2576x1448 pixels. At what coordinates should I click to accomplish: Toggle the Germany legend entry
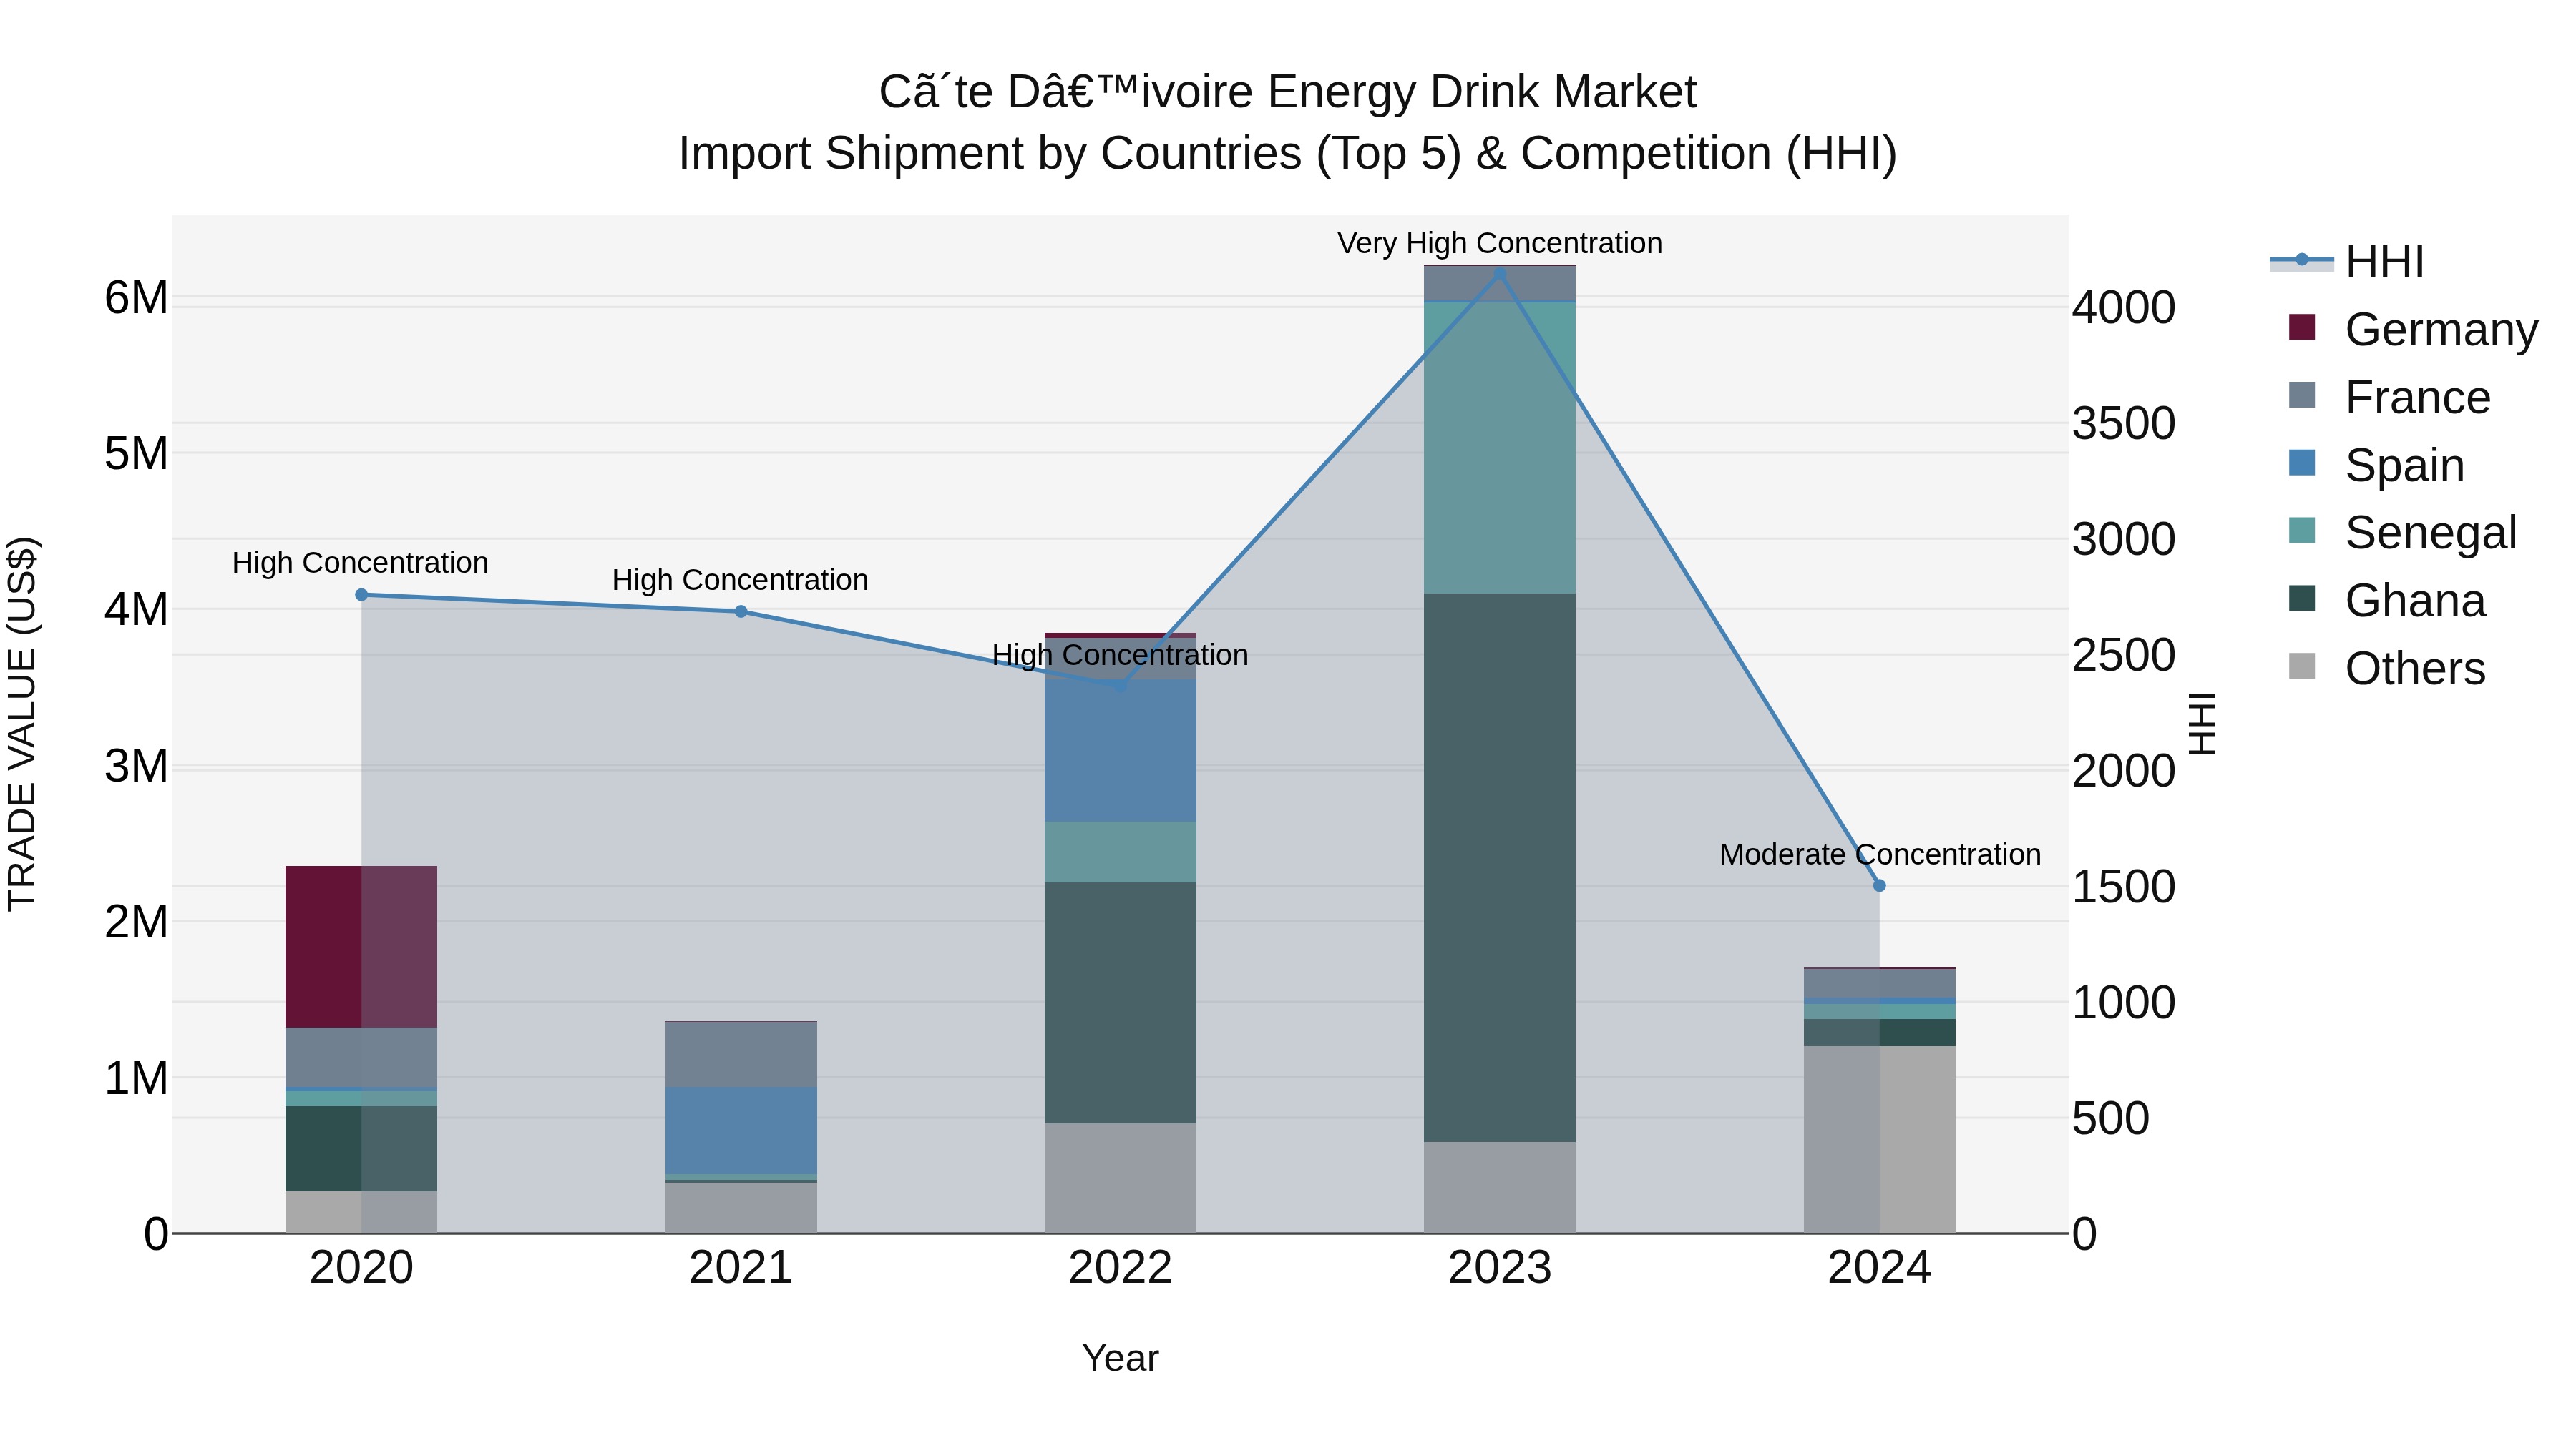[x=2412, y=329]
